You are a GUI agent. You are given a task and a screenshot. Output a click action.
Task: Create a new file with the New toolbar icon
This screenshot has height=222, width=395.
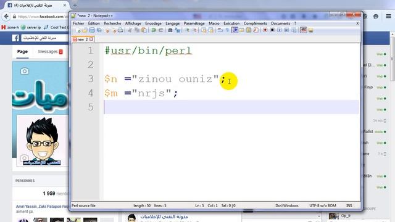pyautogui.click(x=78, y=30)
